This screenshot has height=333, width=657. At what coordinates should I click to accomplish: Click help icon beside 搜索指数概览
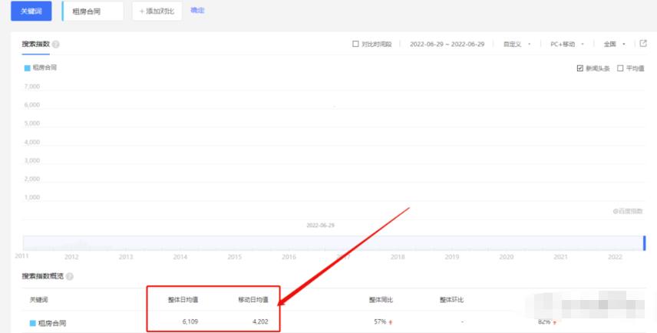pyautogui.click(x=70, y=276)
